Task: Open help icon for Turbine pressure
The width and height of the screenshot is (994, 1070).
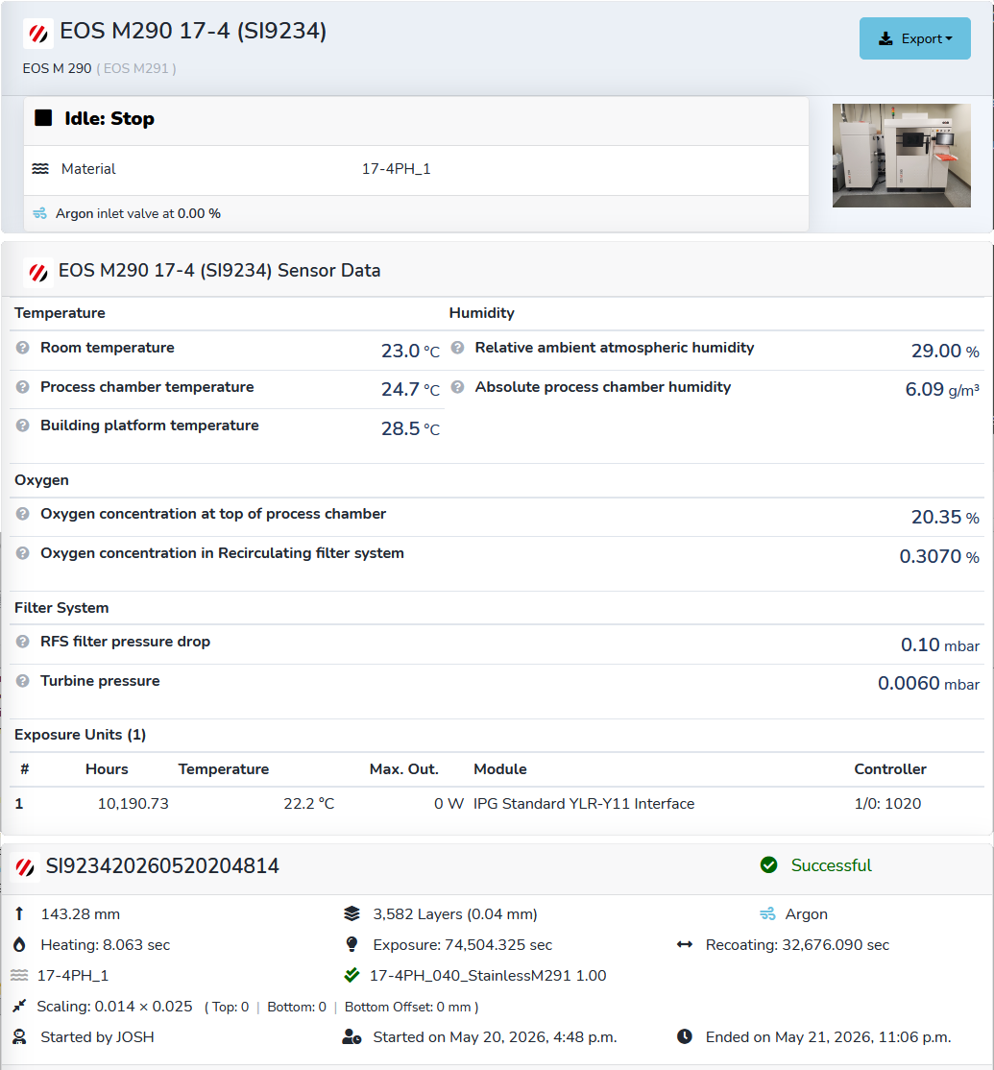Action: (22, 681)
